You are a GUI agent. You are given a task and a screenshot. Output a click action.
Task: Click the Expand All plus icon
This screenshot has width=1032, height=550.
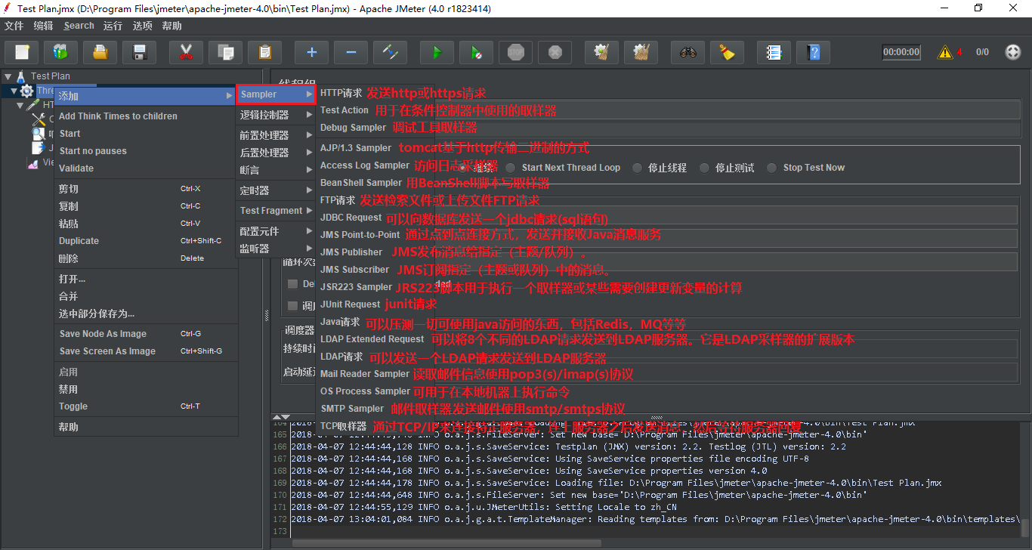[311, 52]
